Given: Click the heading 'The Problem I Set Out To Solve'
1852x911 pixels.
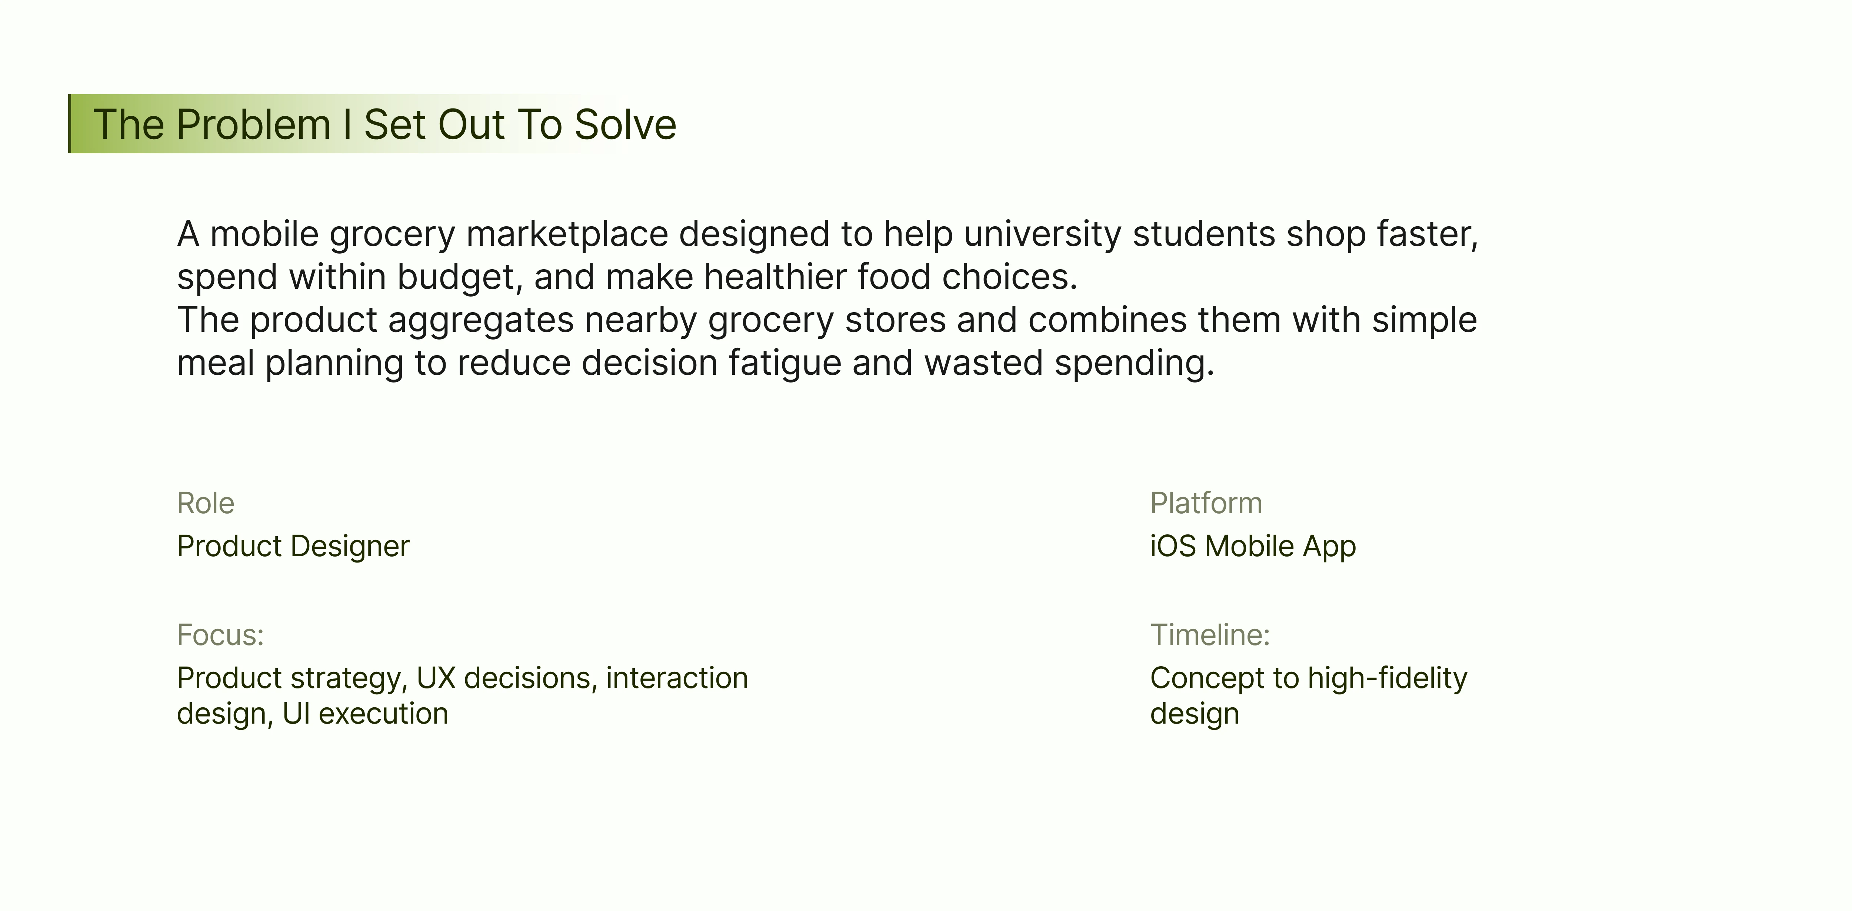Looking at the screenshot, I should (x=384, y=124).
